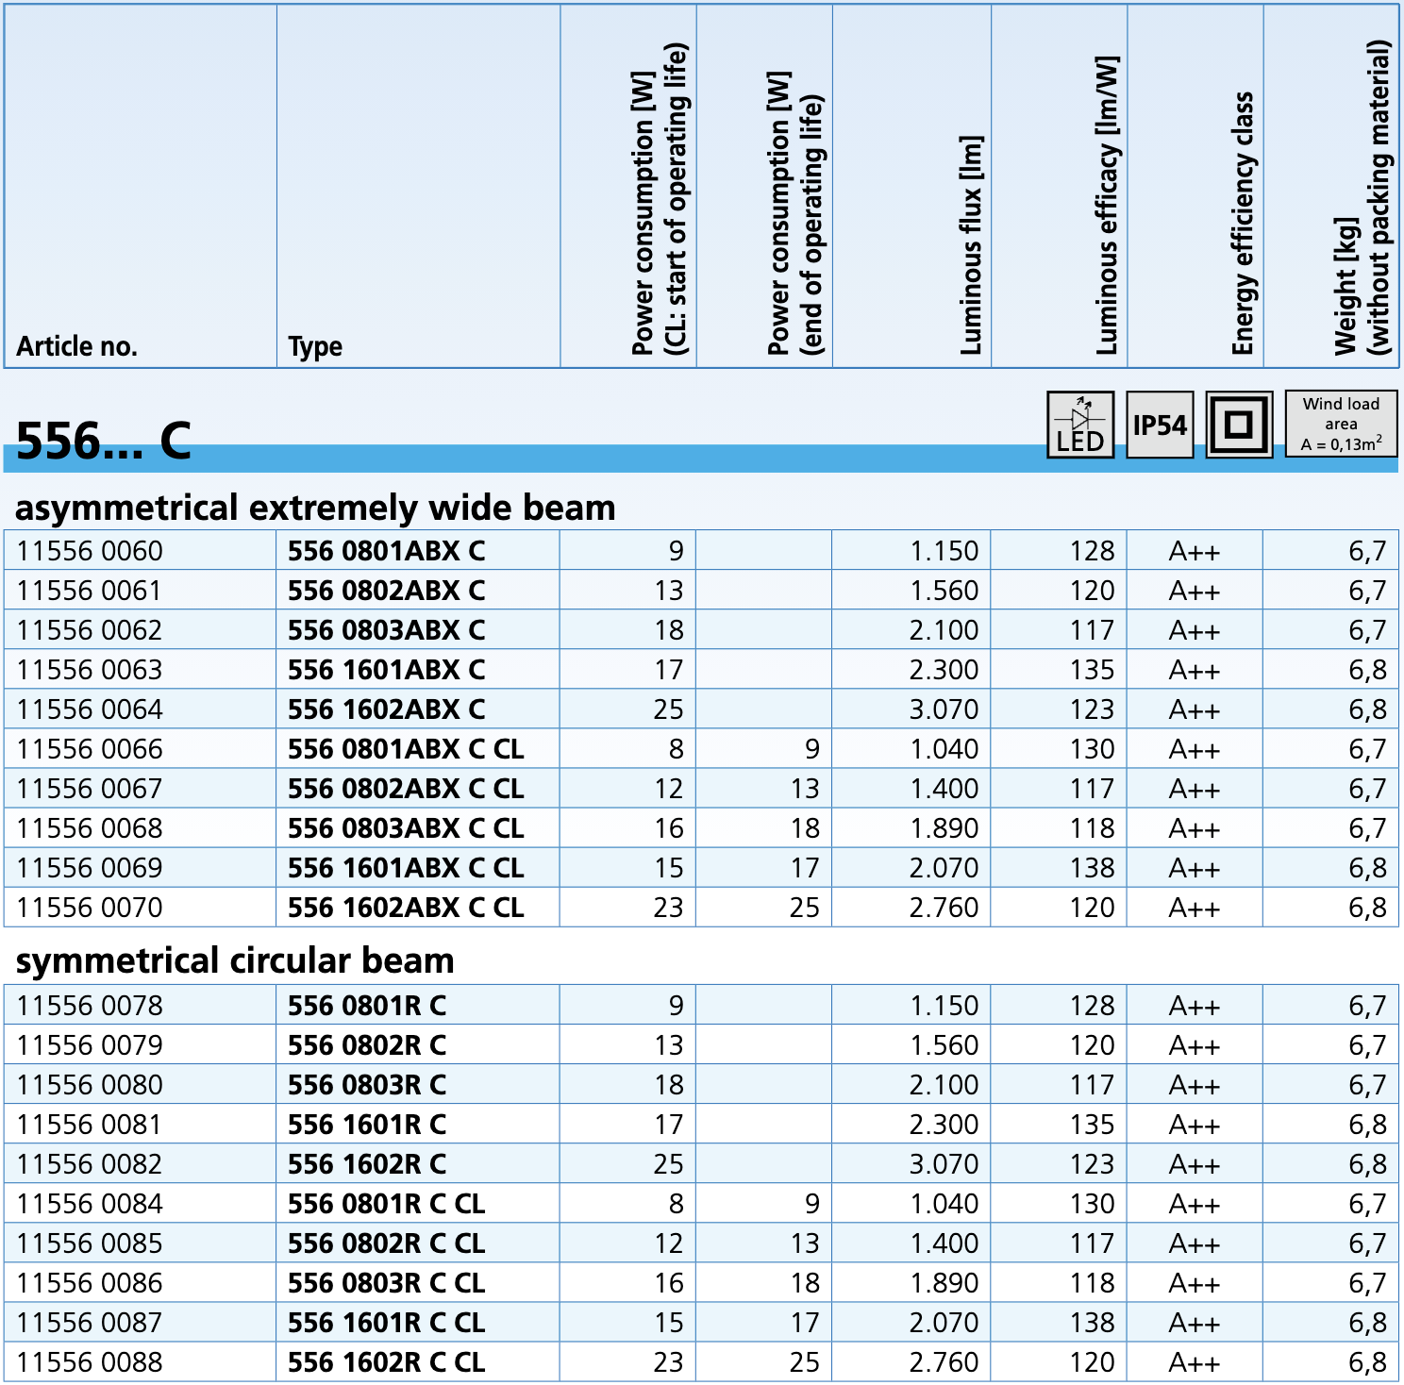Click the Energy efficiency class header
The height and width of the screenshot is (1385, 1404).
tap(1244, 224)
